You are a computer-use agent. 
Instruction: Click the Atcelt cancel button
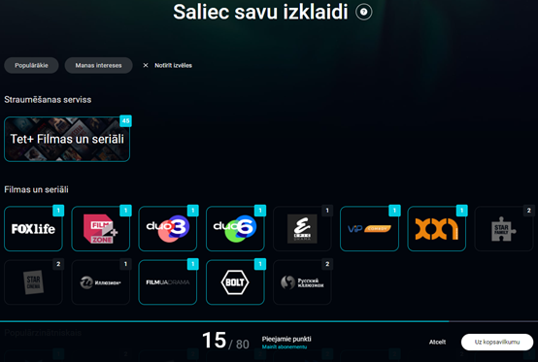[437, 342]
